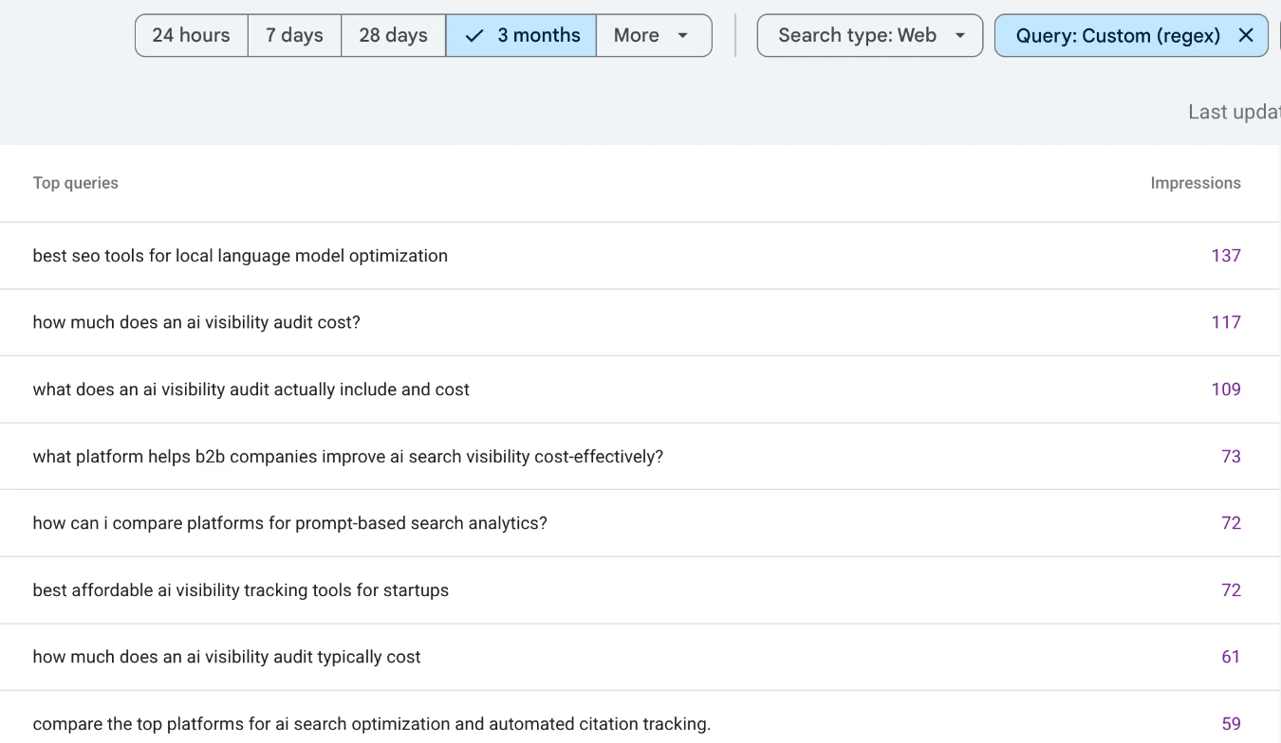
Task: Click the 59 impressions value
Action: click(x=1231, y=724)
